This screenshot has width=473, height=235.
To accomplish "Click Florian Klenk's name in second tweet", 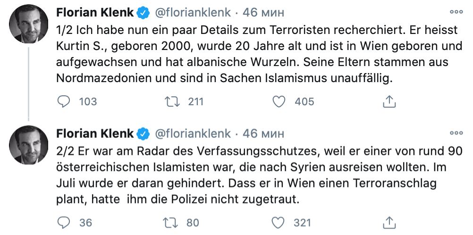I will pyautogui.click(x=95, y=133).
